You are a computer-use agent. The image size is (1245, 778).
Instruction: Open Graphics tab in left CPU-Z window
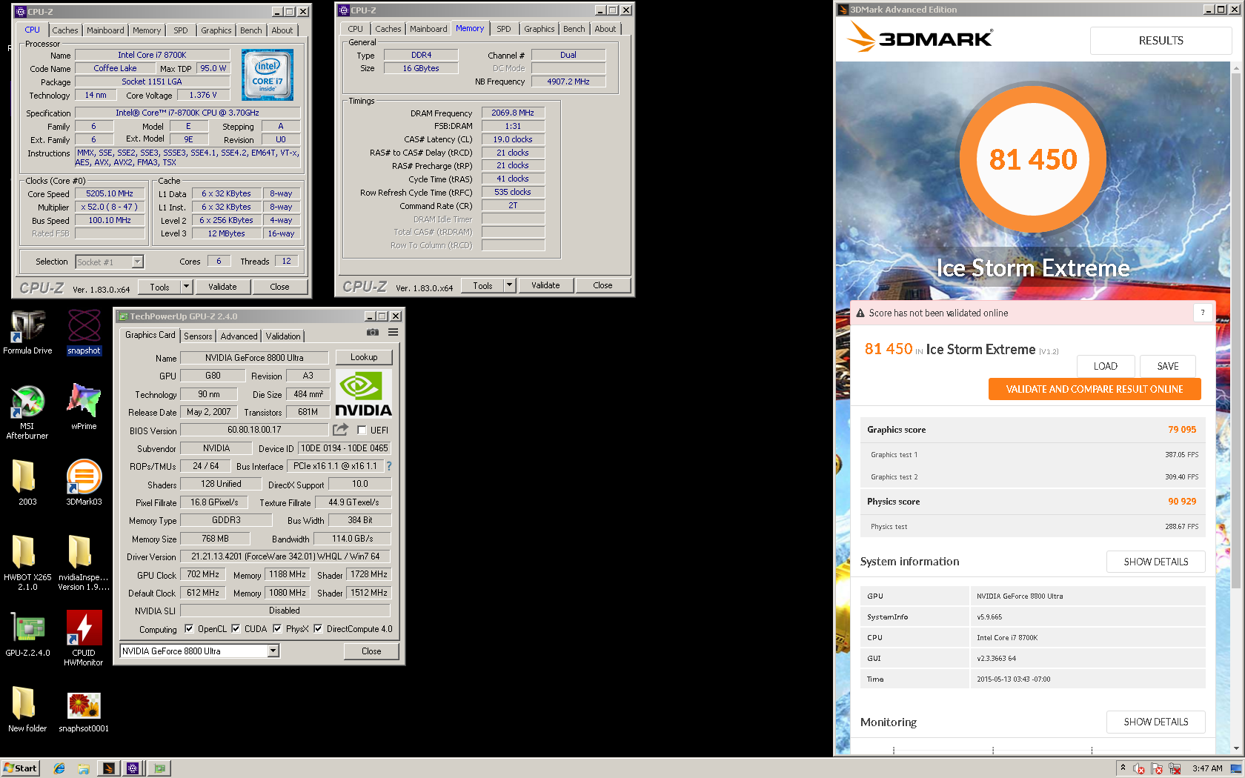(216, 30)
